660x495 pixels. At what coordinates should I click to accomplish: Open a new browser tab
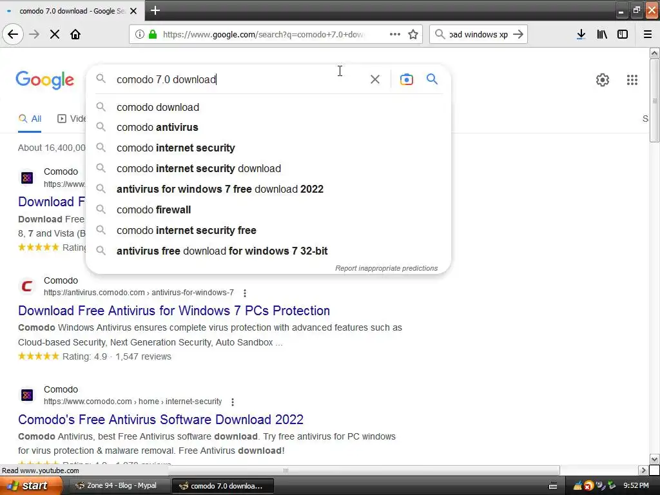coord(155,10)
